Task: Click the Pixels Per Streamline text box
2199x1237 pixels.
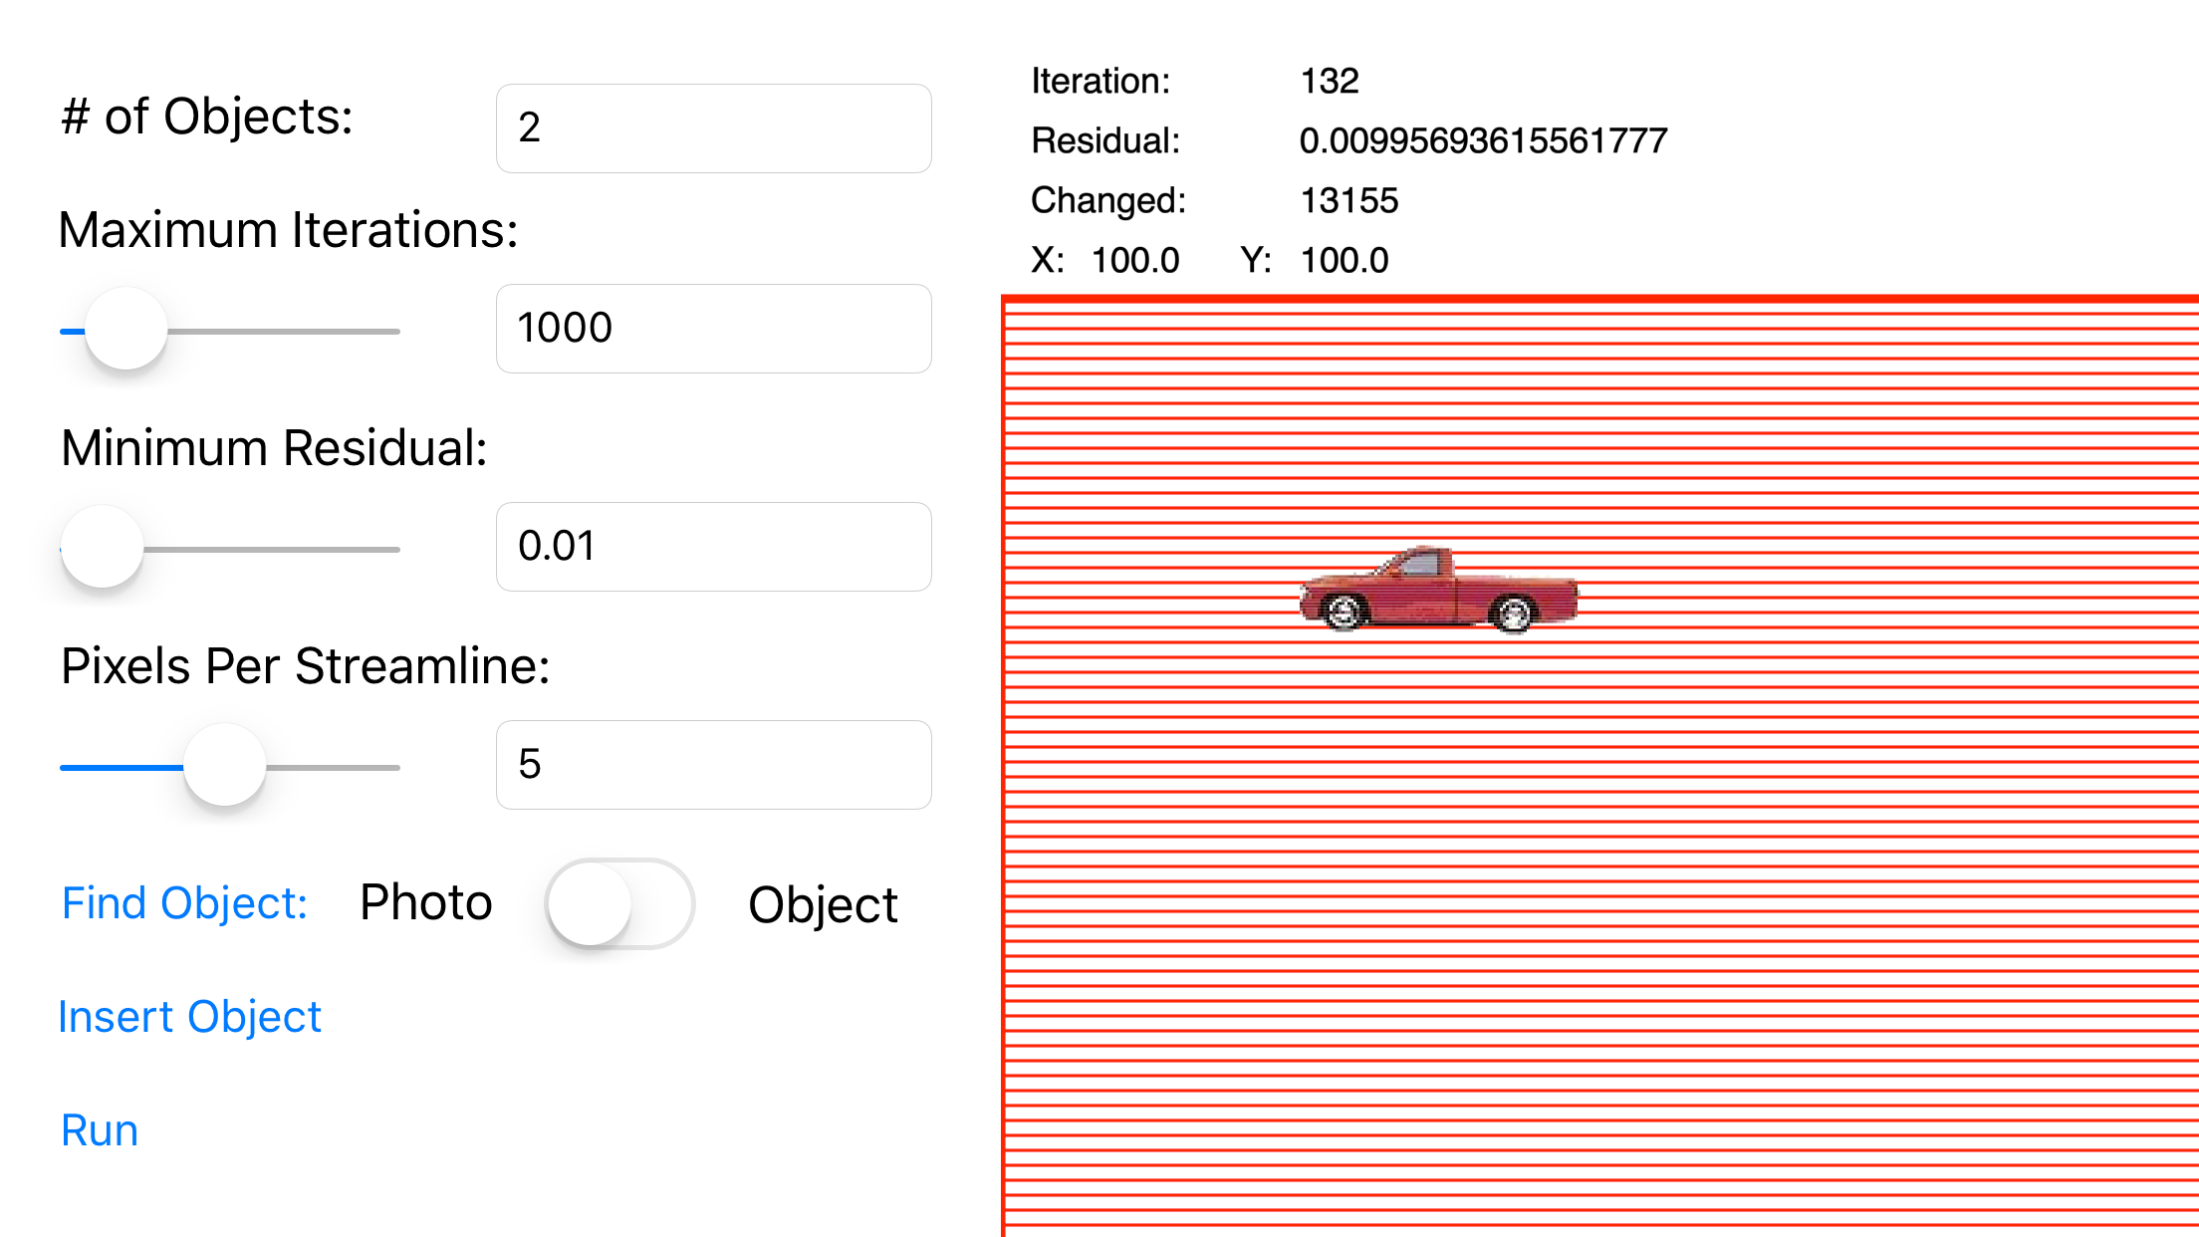Action: coord(713,765)
